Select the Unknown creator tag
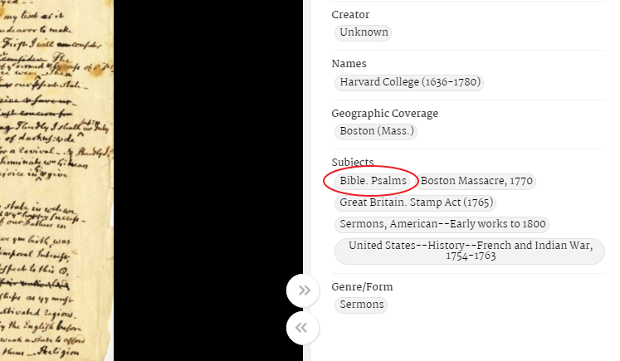 pos(363,32)
